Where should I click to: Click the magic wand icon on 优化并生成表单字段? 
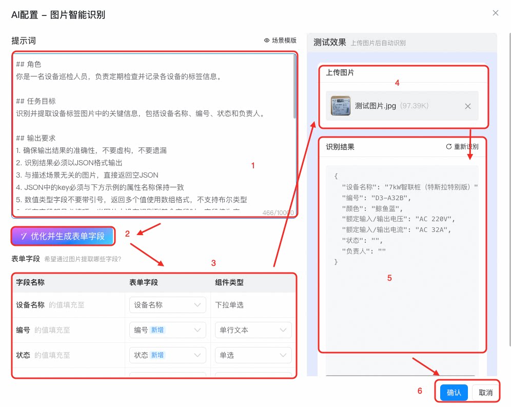24,236
